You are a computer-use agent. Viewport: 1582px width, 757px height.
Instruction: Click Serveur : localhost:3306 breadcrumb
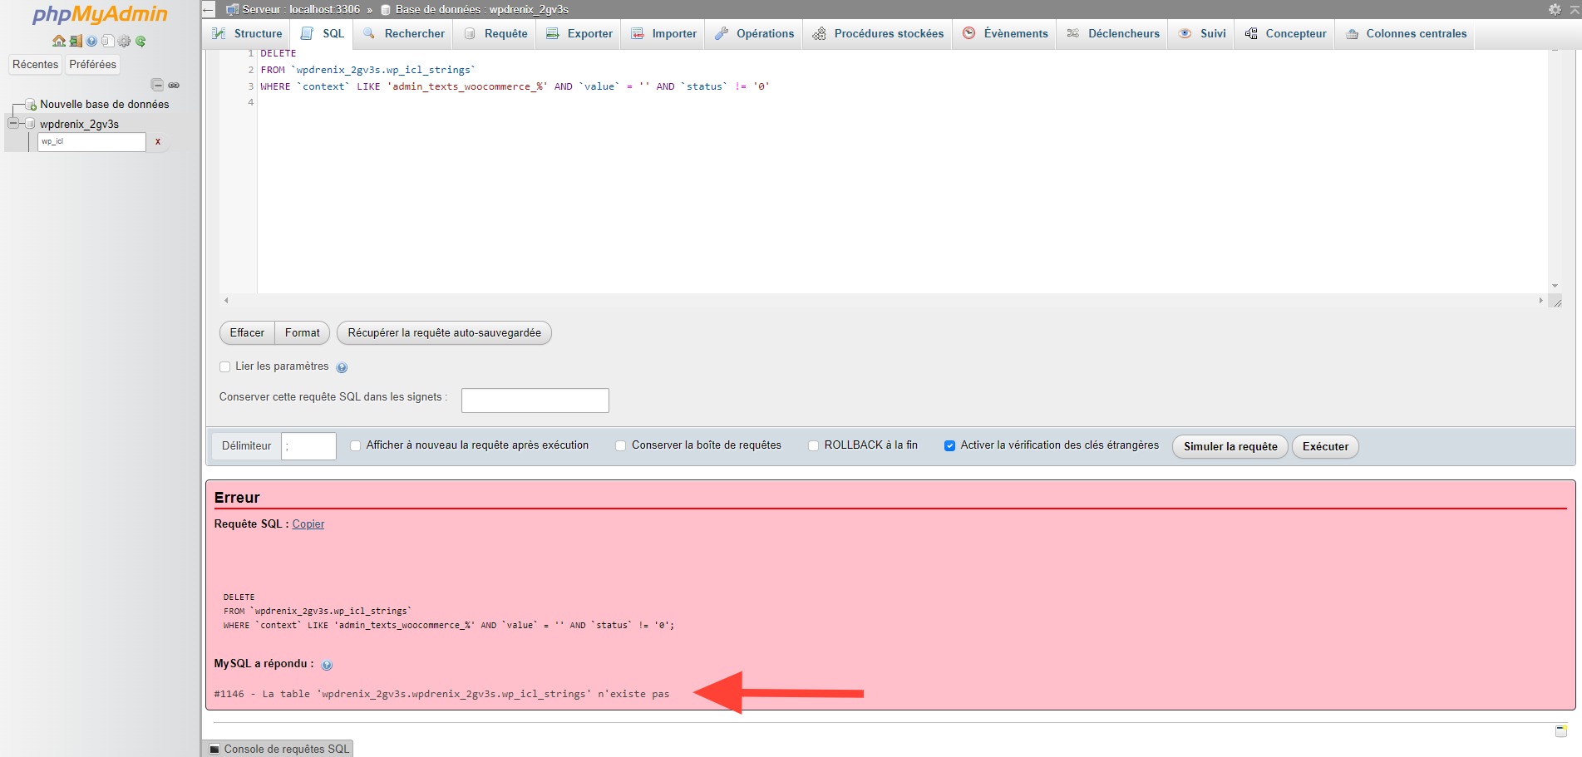point(301,10)
